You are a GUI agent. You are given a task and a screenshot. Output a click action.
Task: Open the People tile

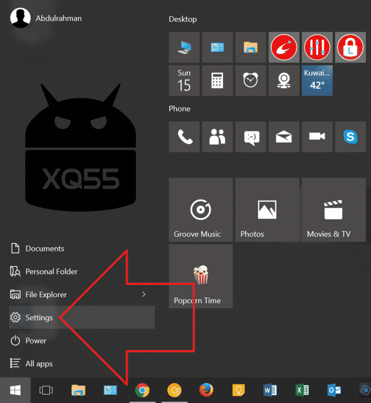point(217,137)
